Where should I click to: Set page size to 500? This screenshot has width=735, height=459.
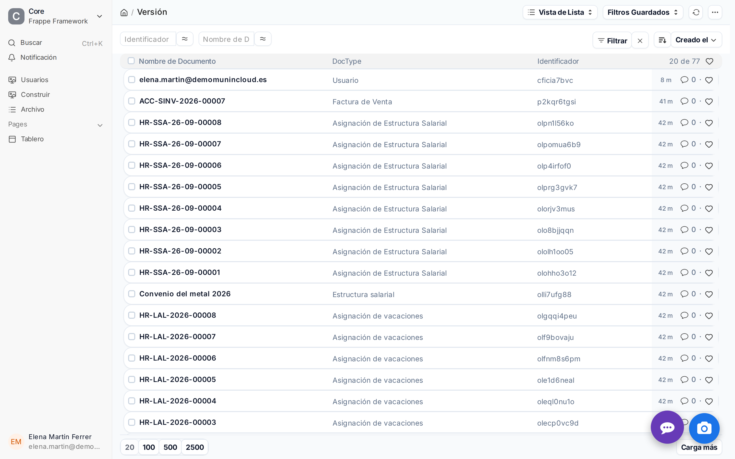point(170,447)
